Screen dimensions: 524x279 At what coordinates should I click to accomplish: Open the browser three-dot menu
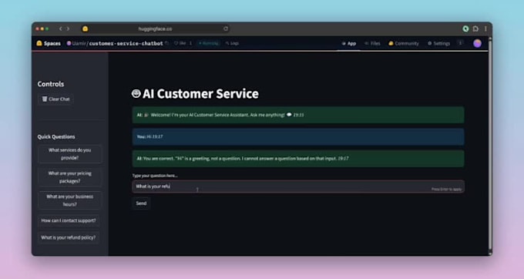point(485,29)
